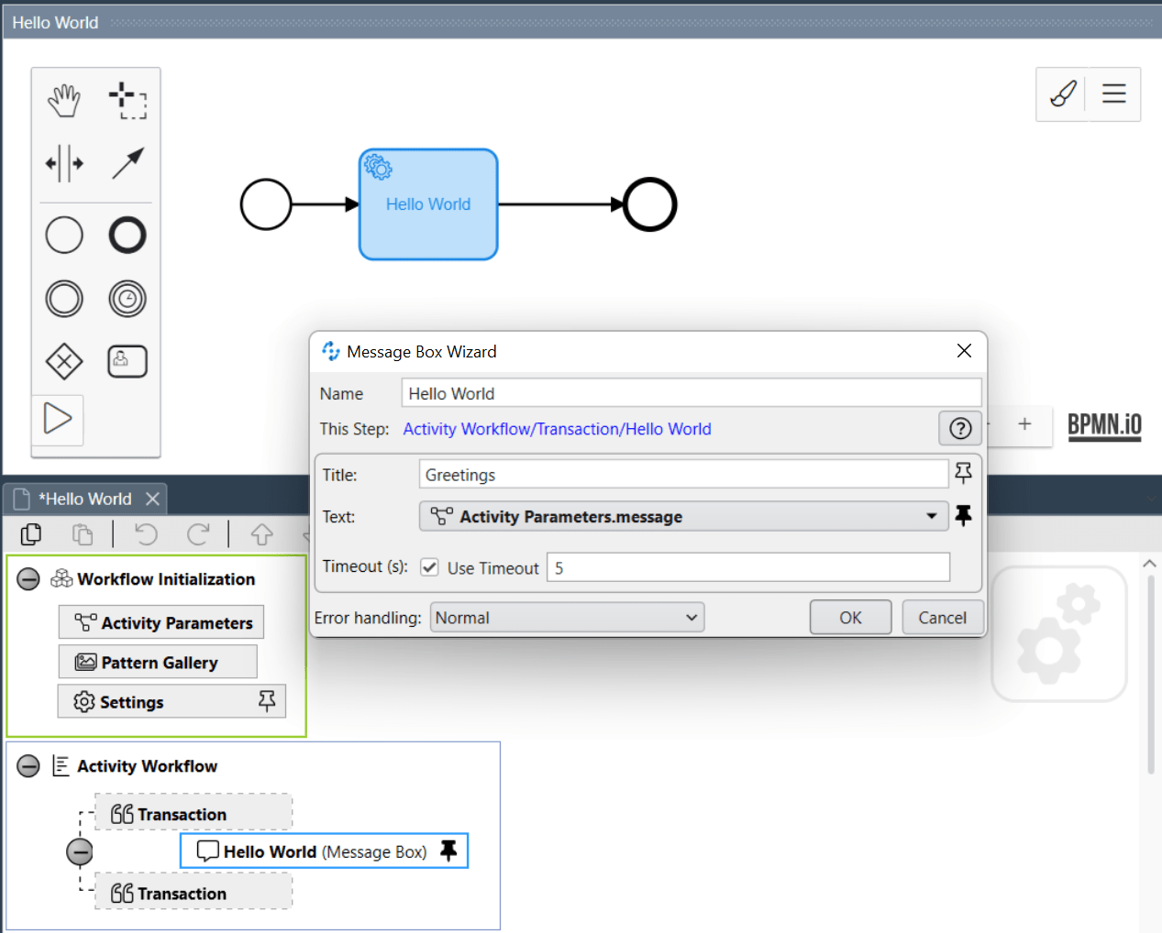Uncheck the Use Timeout checkbox
This screenshot has height=933, width=1162.
click(429, 567)
